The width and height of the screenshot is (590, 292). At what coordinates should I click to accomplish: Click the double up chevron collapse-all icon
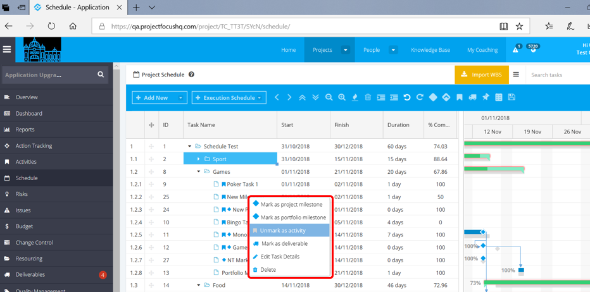pyautogui.click(x=302, y=97)
